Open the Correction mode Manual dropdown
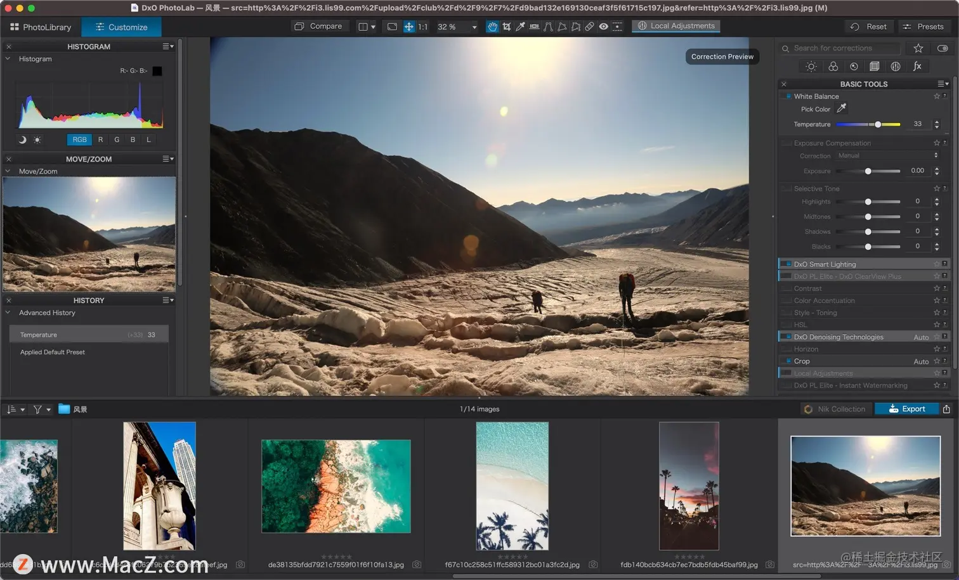This screenshot has width=959, height=580. point(887,155)
